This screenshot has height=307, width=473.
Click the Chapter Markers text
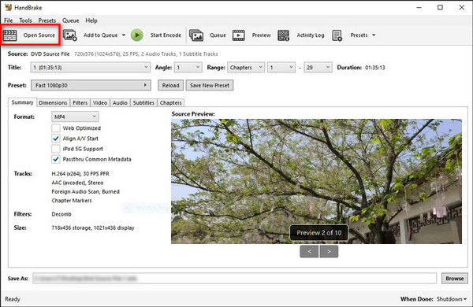point(72,201)
